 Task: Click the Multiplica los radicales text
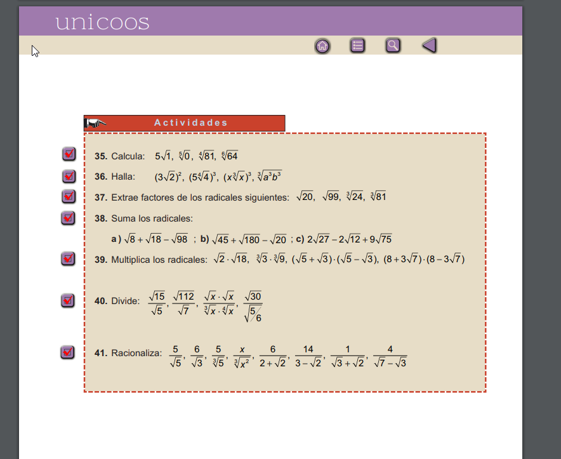pos(159,260)
